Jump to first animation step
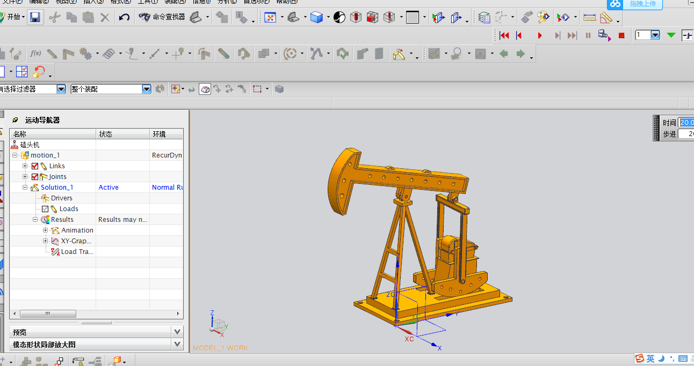Image resolution: width=694 pixels, height=366 pixels. click(x=504, y=35)
